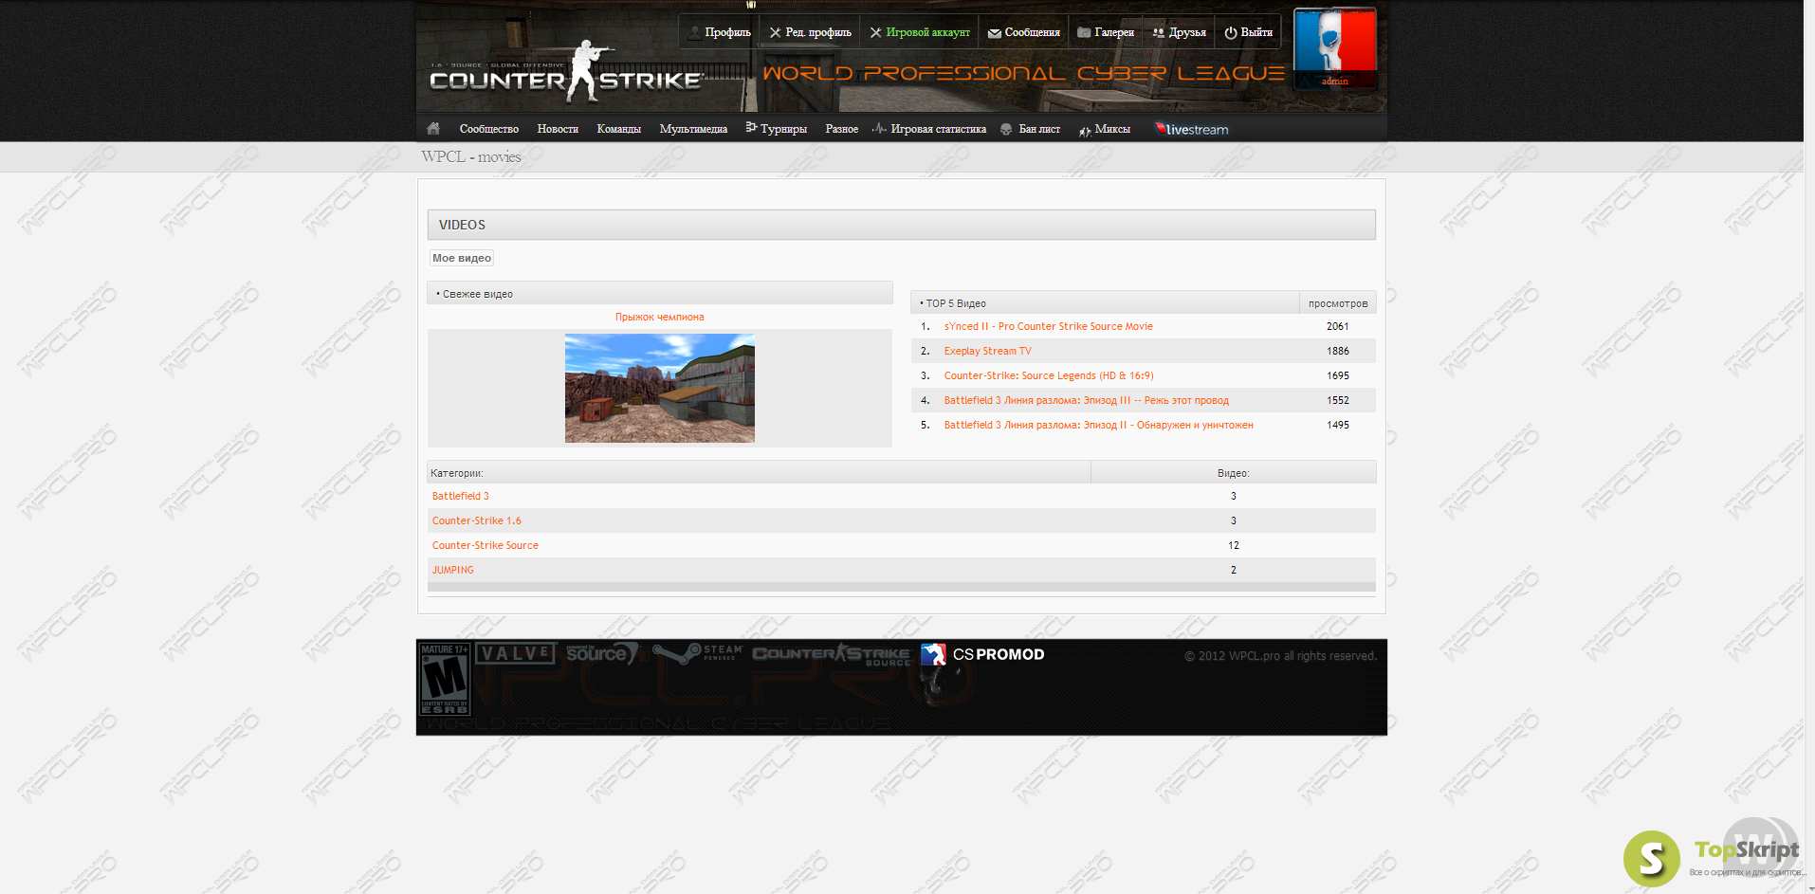Image resolution: width=1815 pixels, height=894 pixels.
Task: Open the Прыжок чемпиона video link
Action: click(x=659, y=317)
